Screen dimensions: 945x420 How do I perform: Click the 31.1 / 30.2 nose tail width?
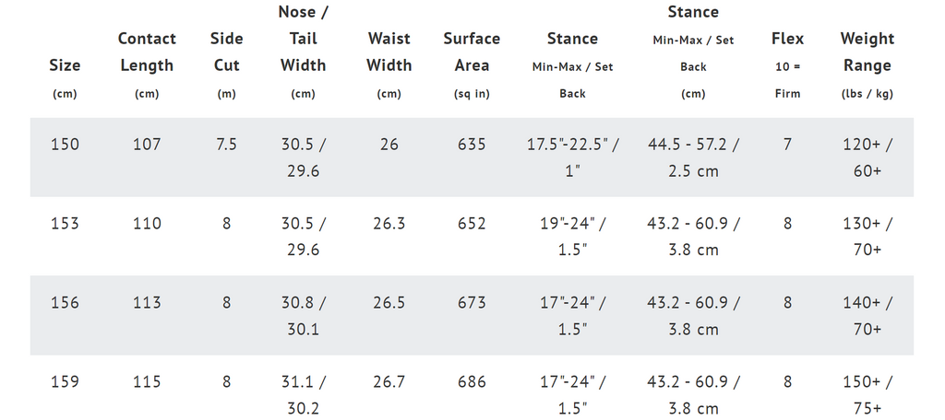pos(303,395)
